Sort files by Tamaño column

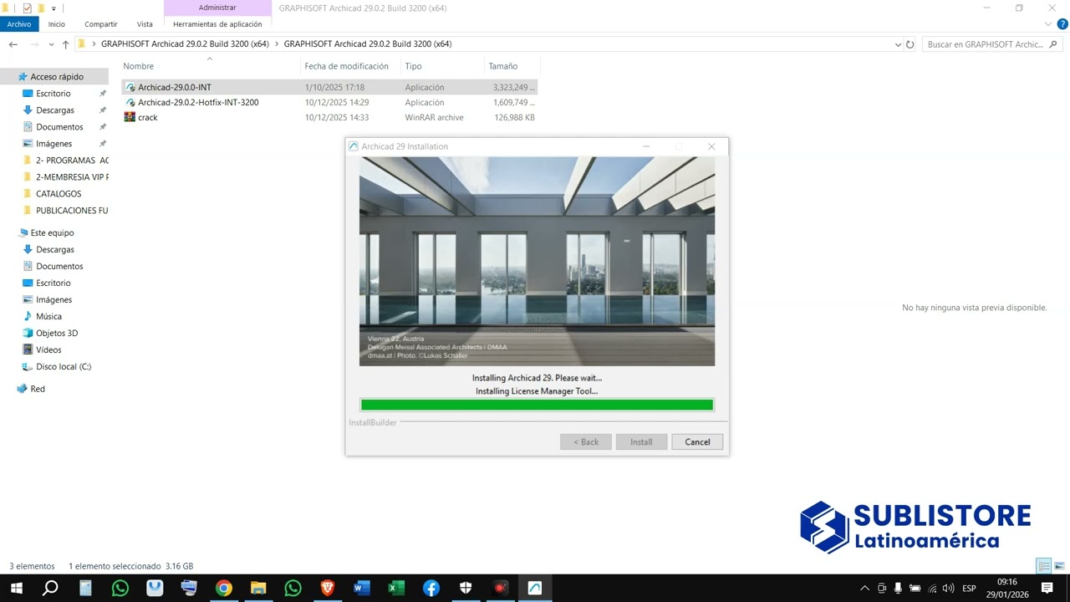[512, 66]
